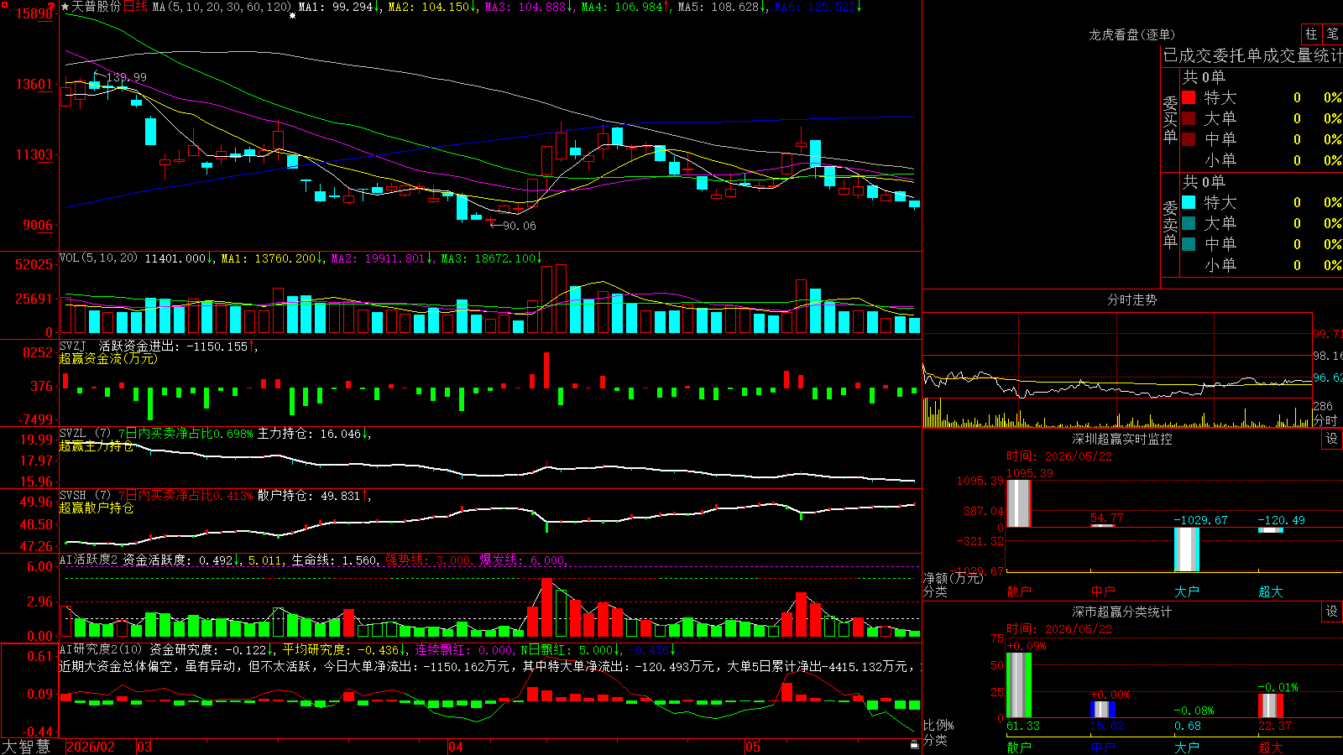Click the 超赢主力持仓 label
The height and width of the screenshot is (755, 1343).
click(97, 446)
